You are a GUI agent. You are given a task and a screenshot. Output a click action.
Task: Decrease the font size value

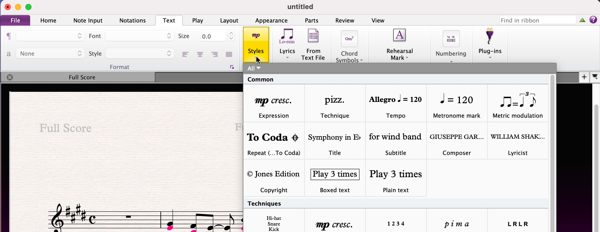tap(231, 38)
